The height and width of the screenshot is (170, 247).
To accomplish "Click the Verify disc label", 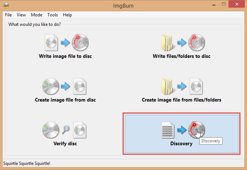I will click(65, 143).
